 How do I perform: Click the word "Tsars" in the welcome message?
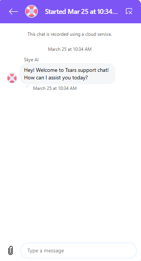[x=71, y=70]
